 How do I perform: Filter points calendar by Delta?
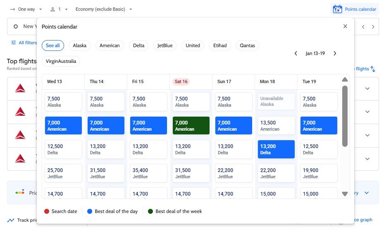click(138, 45)
